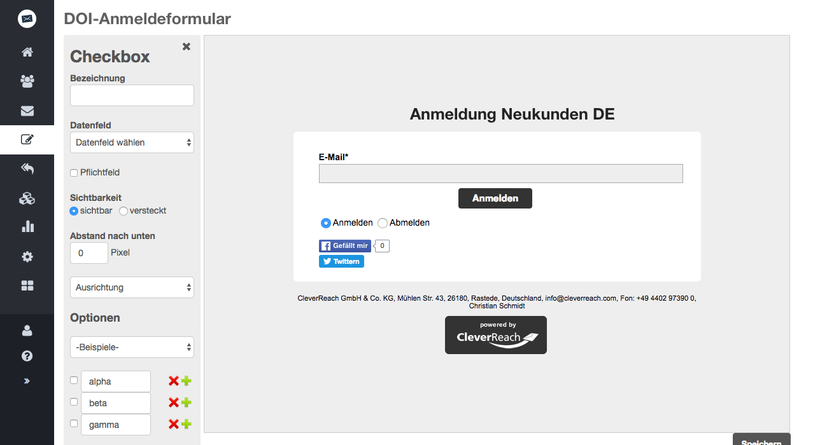Image resolution: width=813 pixels, height=445 pixels.
Task: Expand the sidebar with double chevron
Action: [27, 381]
